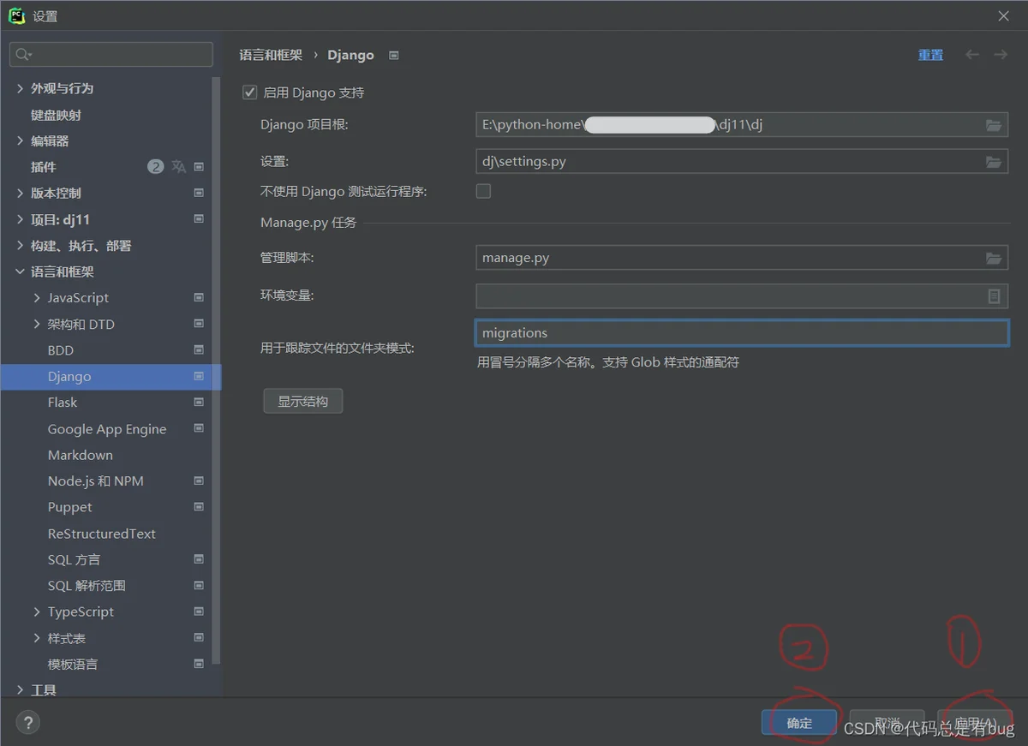Click the project icon beside SQL 方言
Image resolution: width=1028 pixels, height=746 pixels.
pyautogui.click(x=199, y=559)
